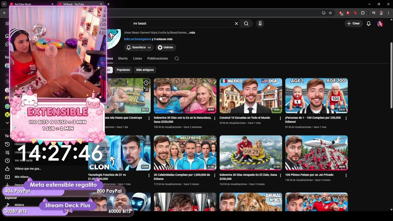
Task: Close the MrBeast - YouTube tab
Action: (x=101, y=4)
